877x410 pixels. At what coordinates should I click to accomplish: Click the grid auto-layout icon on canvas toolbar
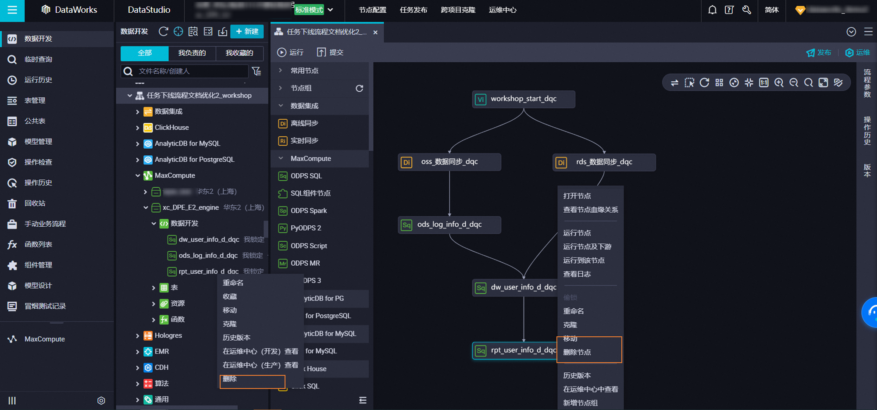pyautogui.click(x=719, y=82)
